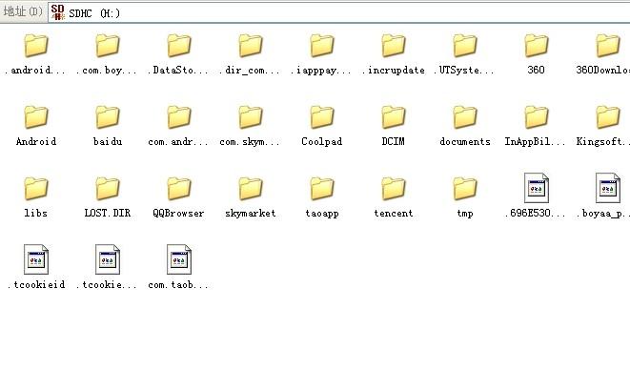The height and width of the screenshot is (392, 630).
Task: Select the Kingsoft... folder icon
Action: (x=608, y=117)
